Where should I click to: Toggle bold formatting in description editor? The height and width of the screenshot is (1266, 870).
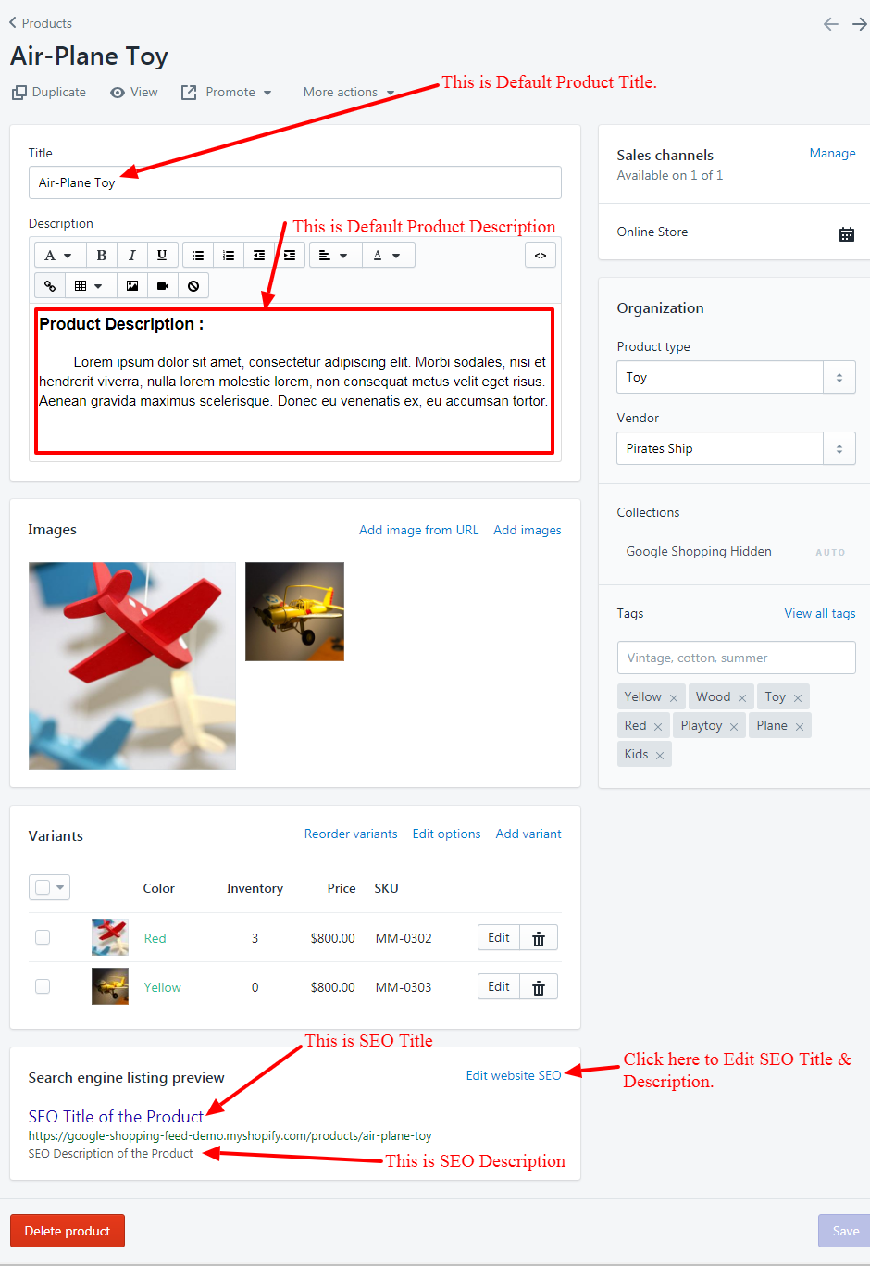102,256
